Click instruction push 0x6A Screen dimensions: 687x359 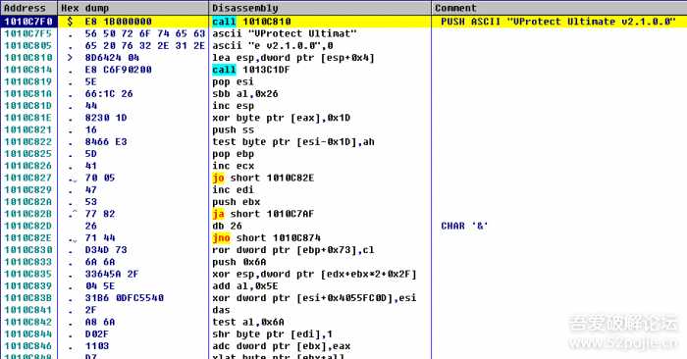[238, 262]
